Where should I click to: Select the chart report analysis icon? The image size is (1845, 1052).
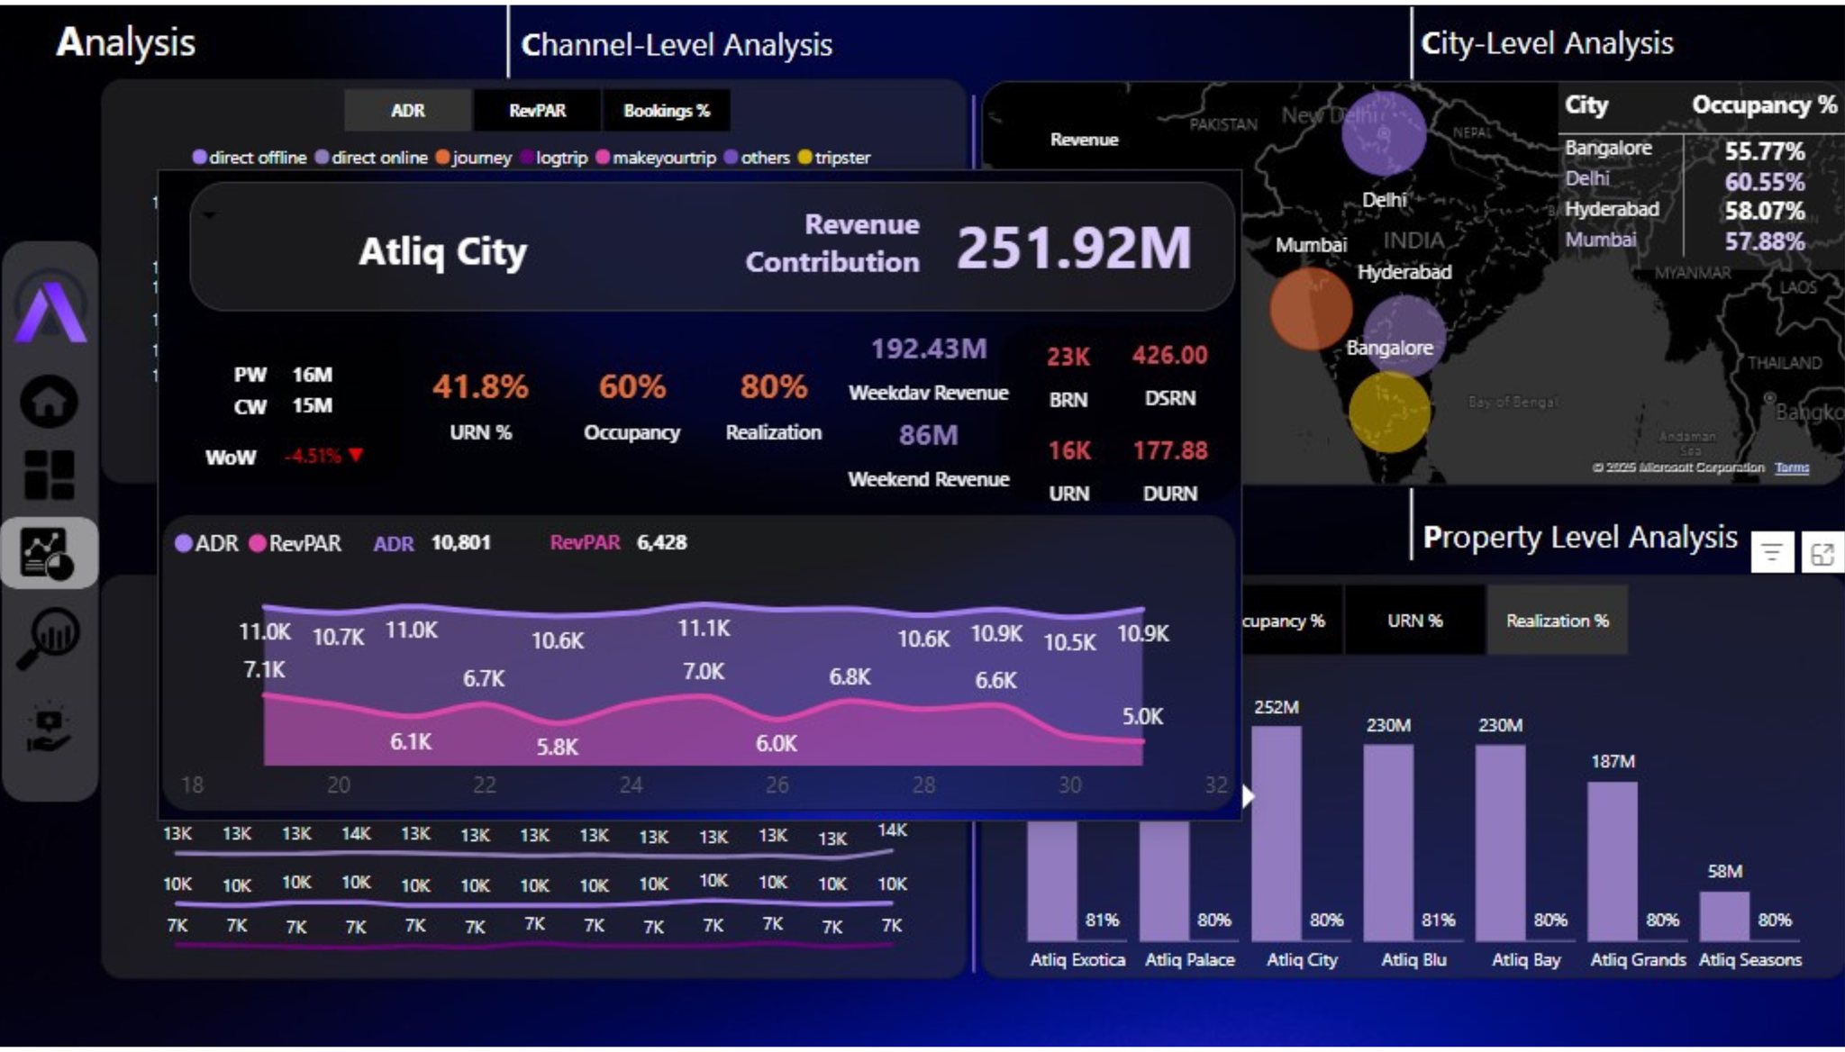49,552
